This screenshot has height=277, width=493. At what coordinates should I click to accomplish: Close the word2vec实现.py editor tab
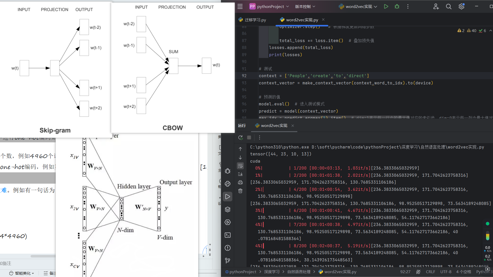pos(323,20)
